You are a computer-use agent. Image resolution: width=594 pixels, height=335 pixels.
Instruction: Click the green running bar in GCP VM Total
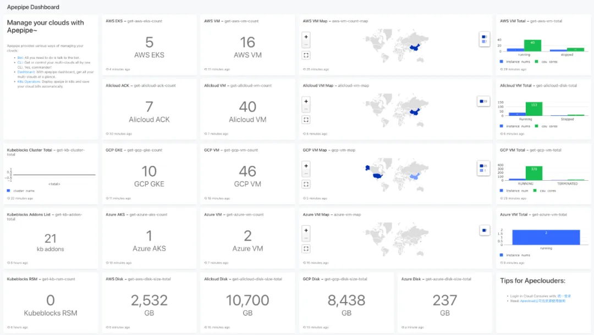point(533,173)
